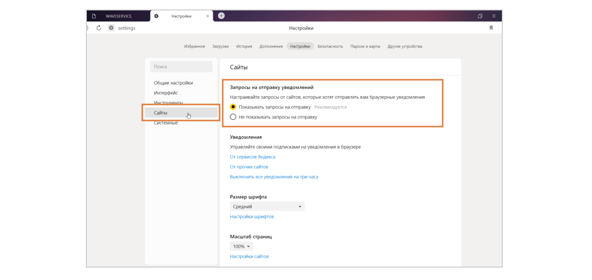Click the site protect icon beside settings

point(111,28)
